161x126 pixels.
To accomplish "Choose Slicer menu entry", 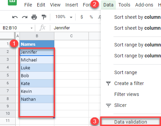I will 120,105.
